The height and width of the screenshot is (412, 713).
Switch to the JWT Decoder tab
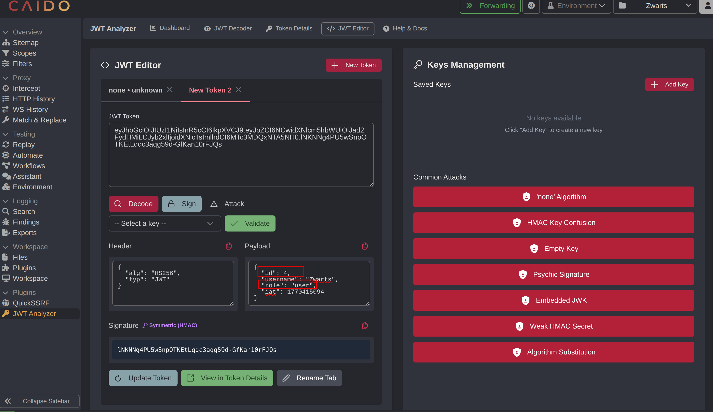(228, 28)
